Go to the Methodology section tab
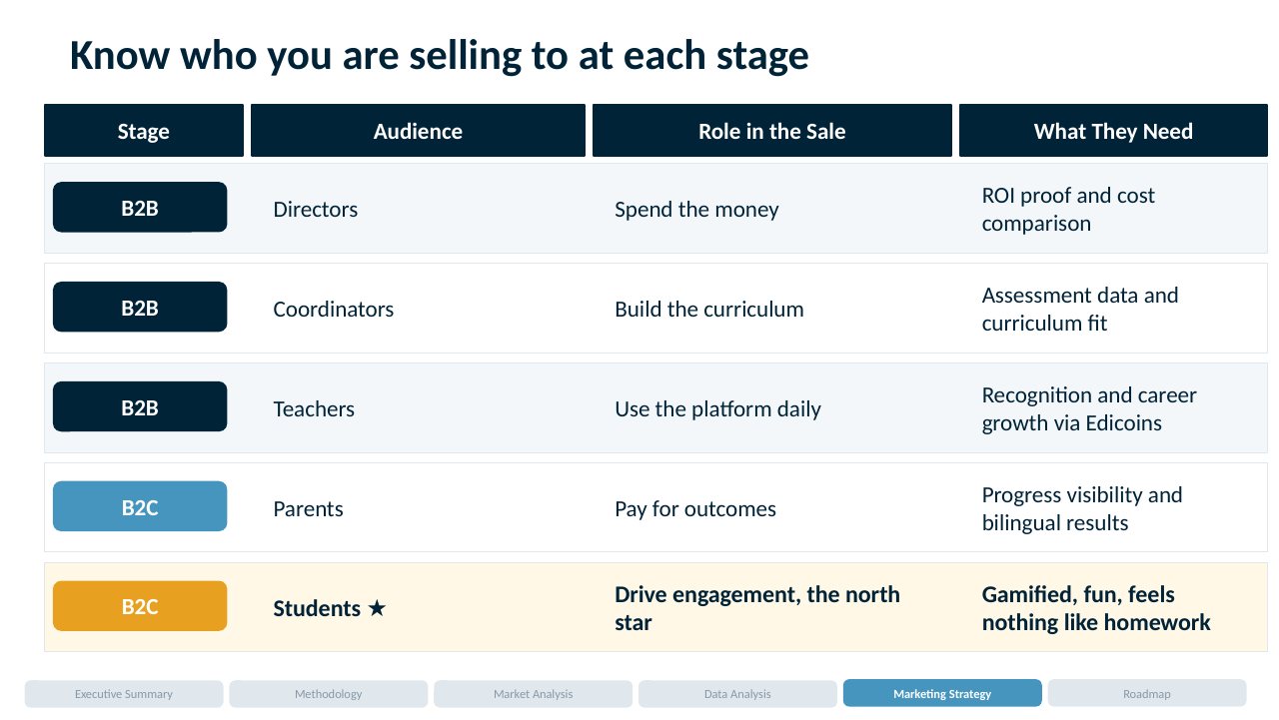Image resolution: width=1279 pixels, height=720 pixels. [329, 693]
